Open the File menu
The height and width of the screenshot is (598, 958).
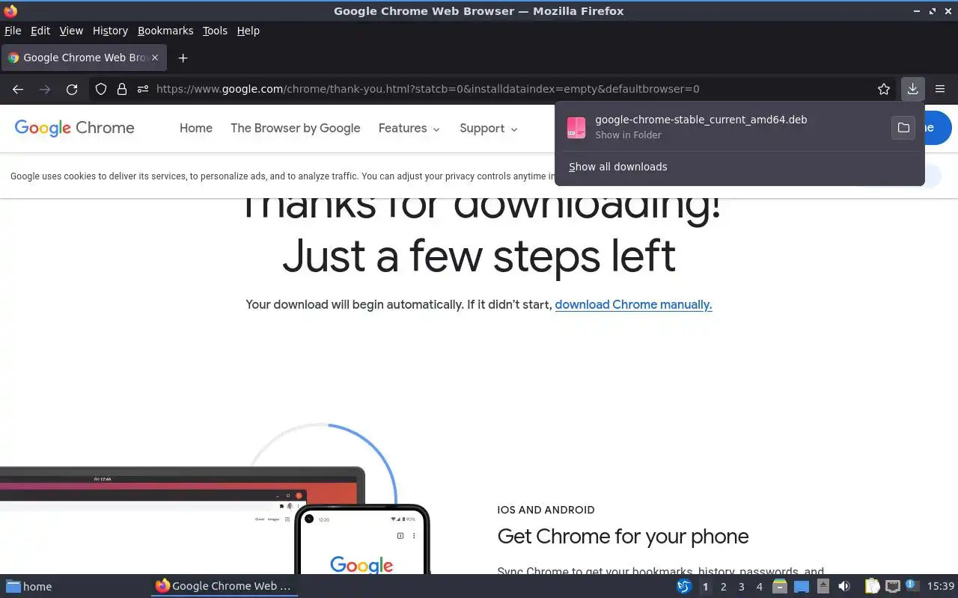pos(13,31)
